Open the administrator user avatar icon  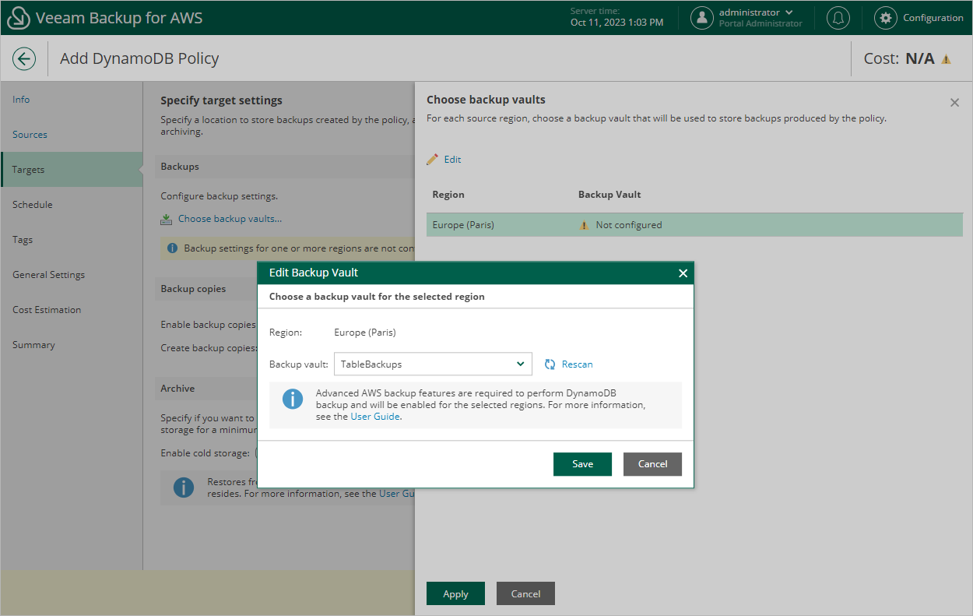pyautogui.click(x=702, y=18)
